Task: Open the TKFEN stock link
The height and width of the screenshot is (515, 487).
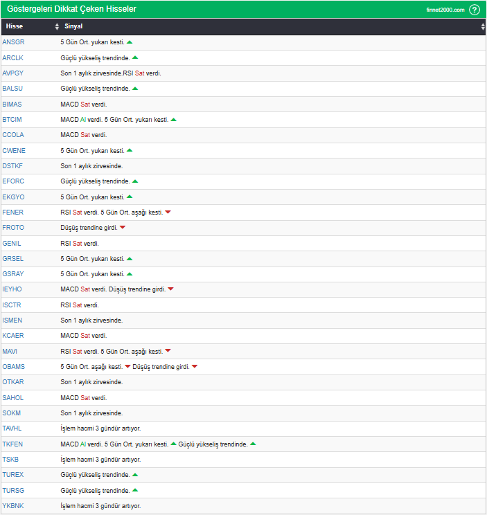Action: (x=12, y=444)
